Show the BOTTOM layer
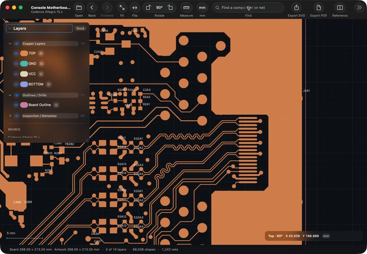 [16, 84]
